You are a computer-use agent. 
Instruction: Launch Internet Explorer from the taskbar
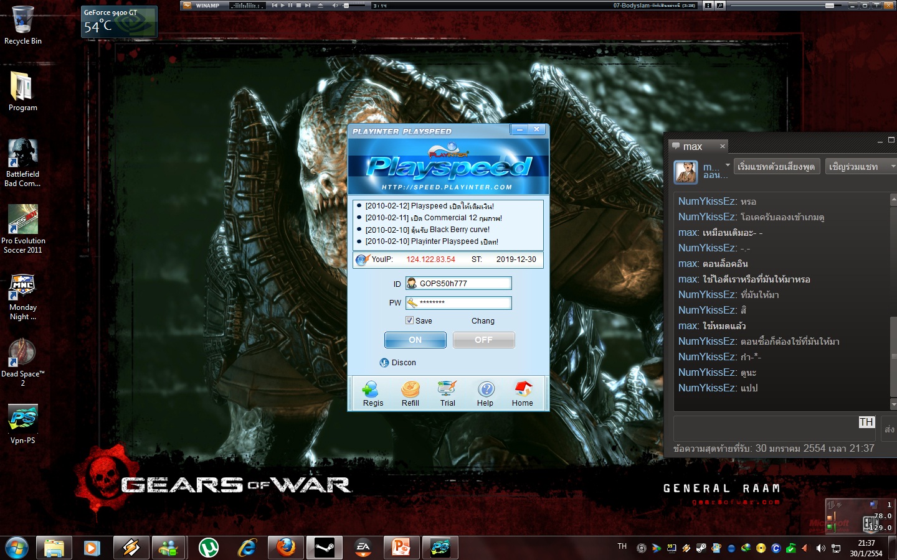[x=247, y=548]
